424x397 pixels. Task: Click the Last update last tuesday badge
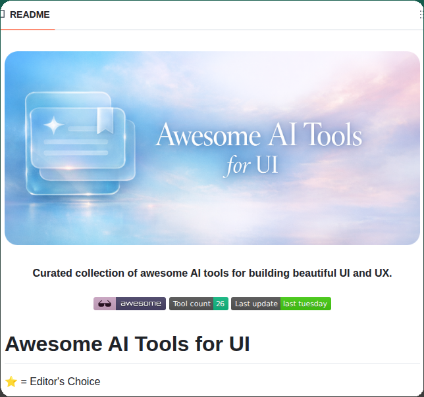[281, 304]
